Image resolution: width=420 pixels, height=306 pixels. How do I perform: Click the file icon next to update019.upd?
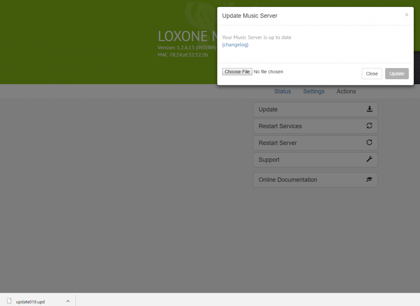pos(9,301)
